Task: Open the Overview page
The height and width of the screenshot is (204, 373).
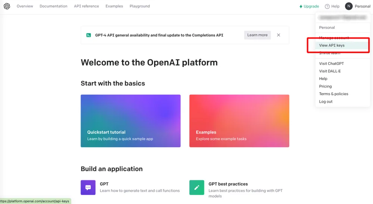Action: click(x=25, y=6)
